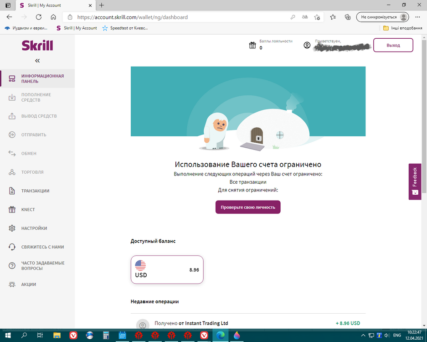The width and height of the screenshot is (427, 342).
Task: Show hidden system tray icons
Action: point(363,335)
